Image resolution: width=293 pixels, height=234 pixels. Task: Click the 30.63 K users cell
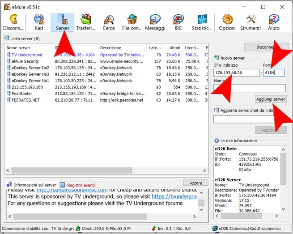point(173,94)
